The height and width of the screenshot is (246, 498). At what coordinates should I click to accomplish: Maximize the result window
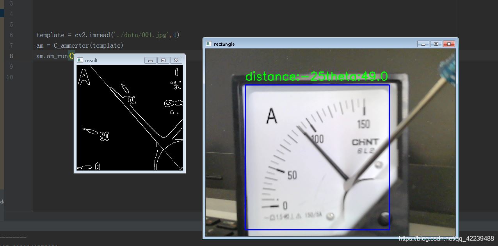coord(163,60)
